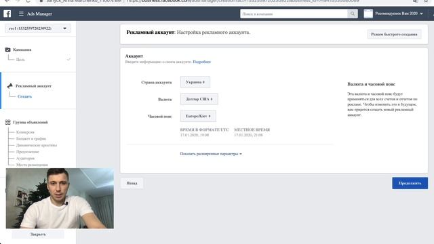Viewport: 434px width, 244px height.
Task: Click the bookmark star icon in address bar
Action: point(426,1)
